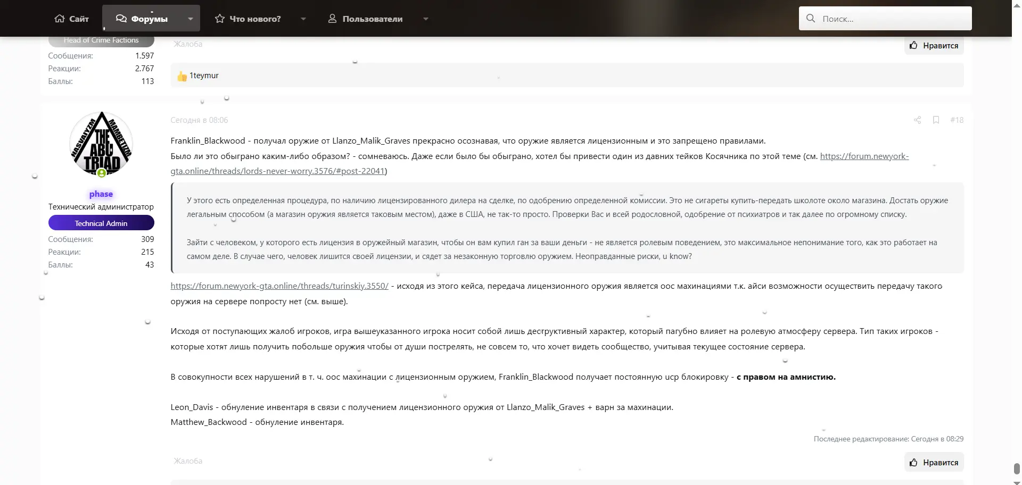The image size is (1022, 485).
Task: Click phase's ABC Triad avatar
Action: (101, 143)
